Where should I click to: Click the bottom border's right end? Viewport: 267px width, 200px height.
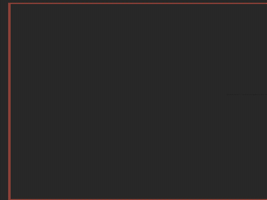pos(266,199)
